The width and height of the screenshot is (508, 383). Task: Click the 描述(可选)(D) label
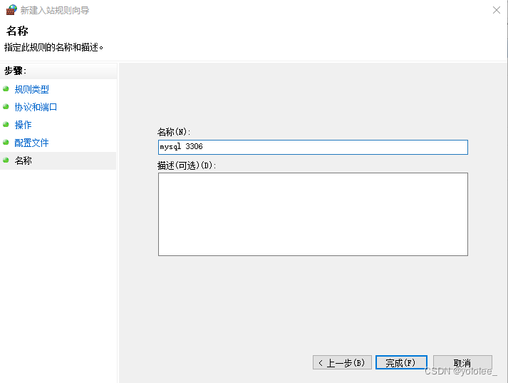(186, 165)
